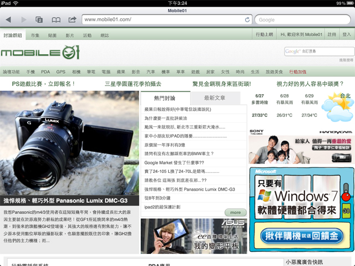
Task: Click the PS遊戲比賽，立即報名 headline
Action: [x=43, y=84]
